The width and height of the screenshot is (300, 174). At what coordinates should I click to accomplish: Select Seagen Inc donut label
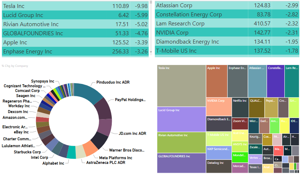tap(25, 96)
